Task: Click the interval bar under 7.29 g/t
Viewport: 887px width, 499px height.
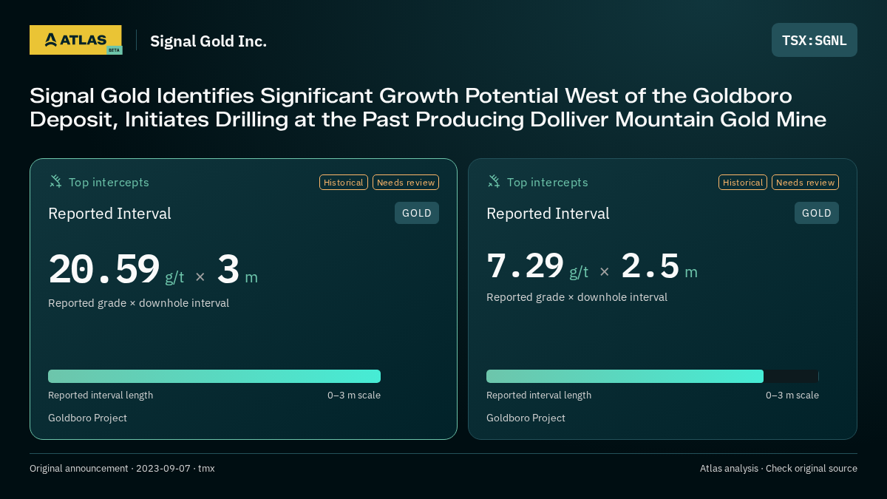Action: click(653, 376)
